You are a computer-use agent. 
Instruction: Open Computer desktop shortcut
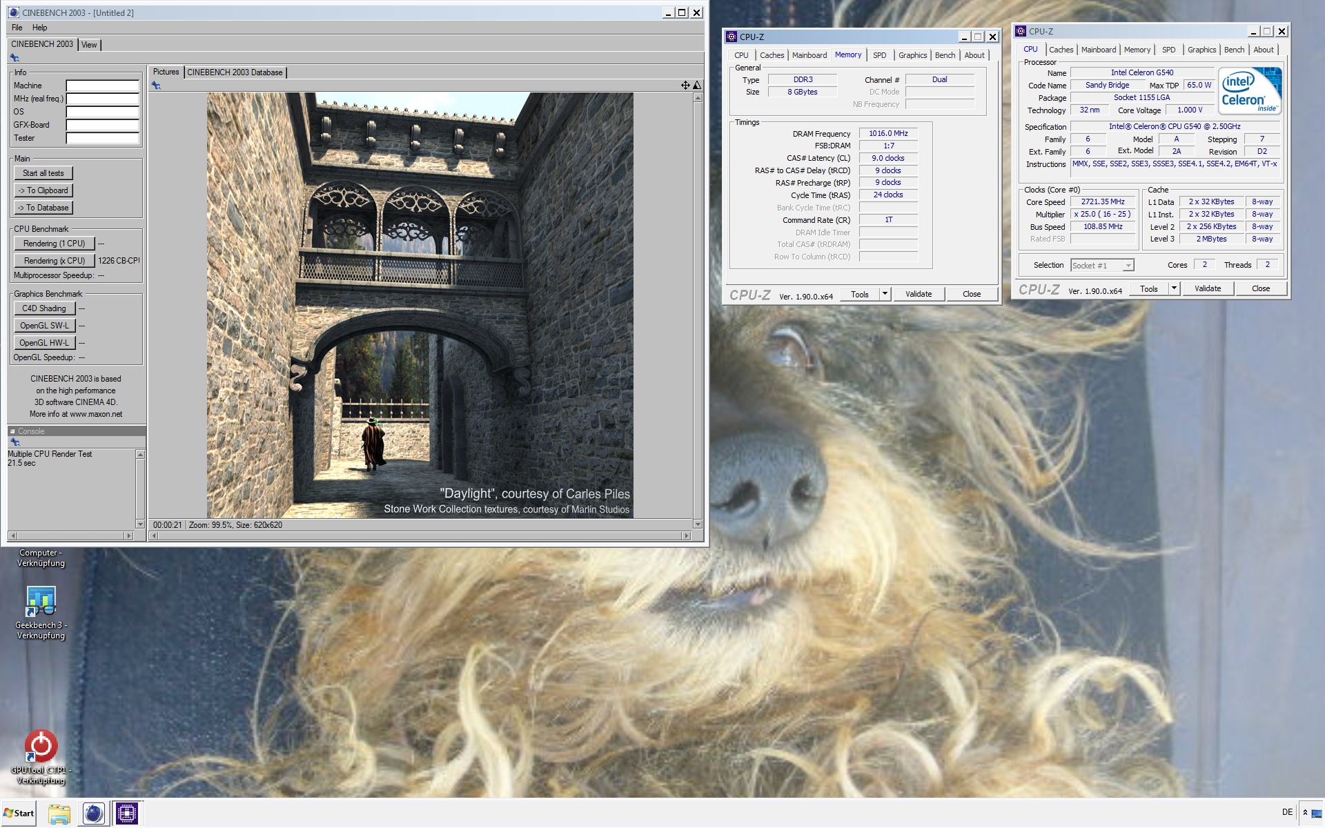pos(41,558)
